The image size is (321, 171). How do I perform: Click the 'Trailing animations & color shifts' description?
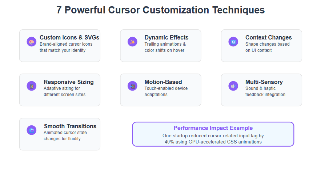(165, 47)
